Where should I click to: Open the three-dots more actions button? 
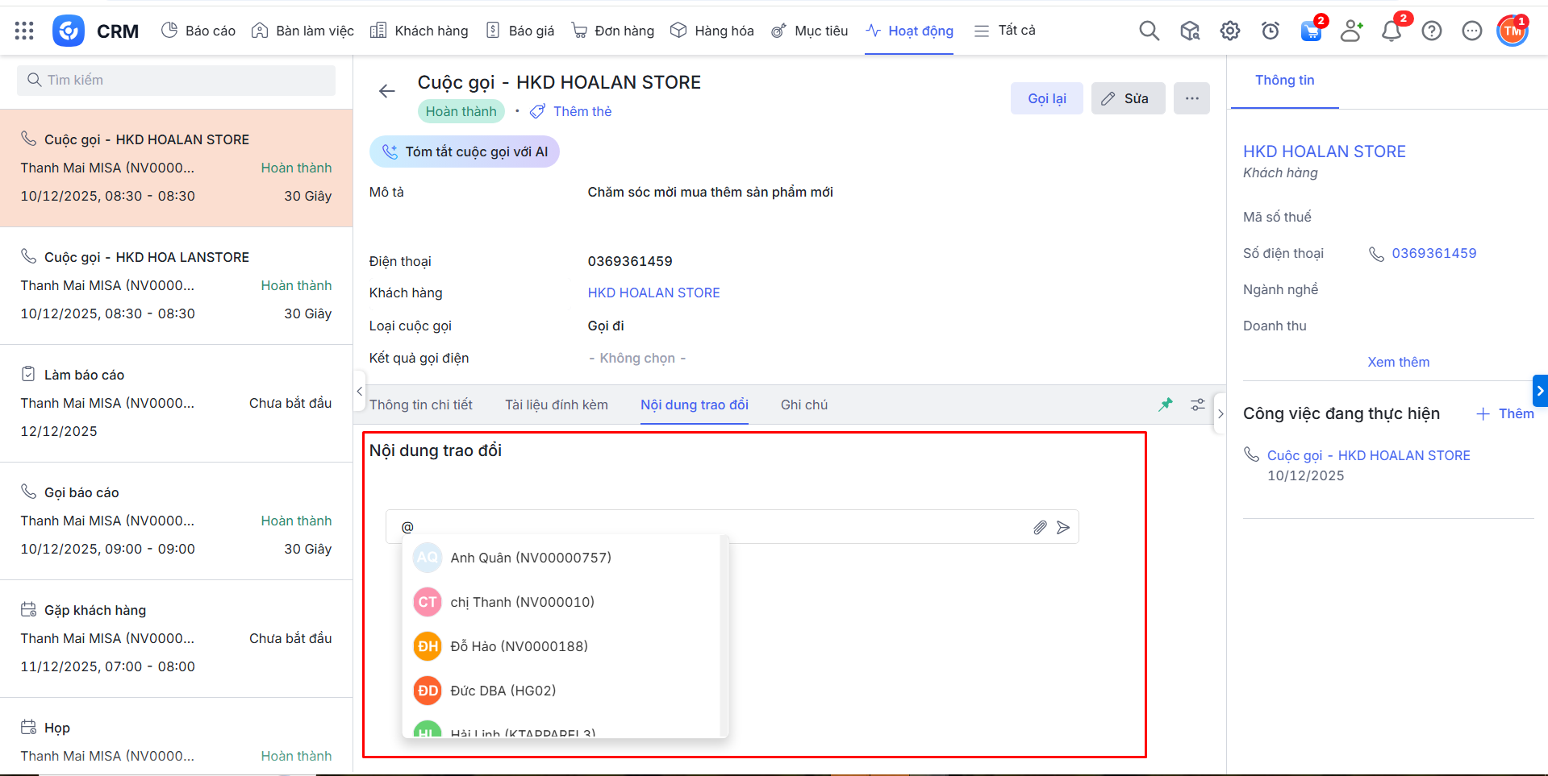pyautogui.click(x=1191, y=98)
